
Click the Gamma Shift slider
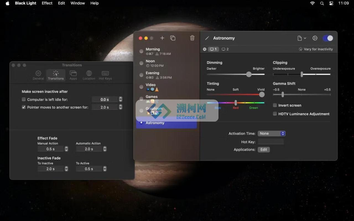pos(302,94)
